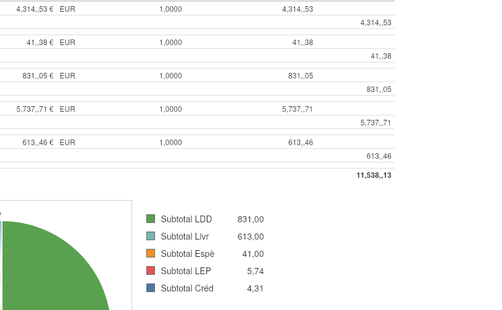Click EUR in the 613,,46 row
502x310 pixels.
click(67, 142)
